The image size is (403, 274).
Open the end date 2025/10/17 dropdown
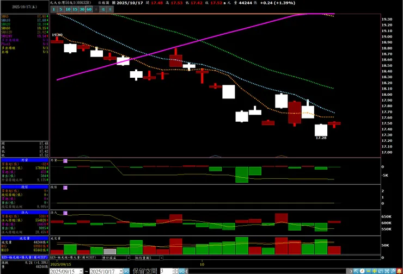(x=121, y=271)
